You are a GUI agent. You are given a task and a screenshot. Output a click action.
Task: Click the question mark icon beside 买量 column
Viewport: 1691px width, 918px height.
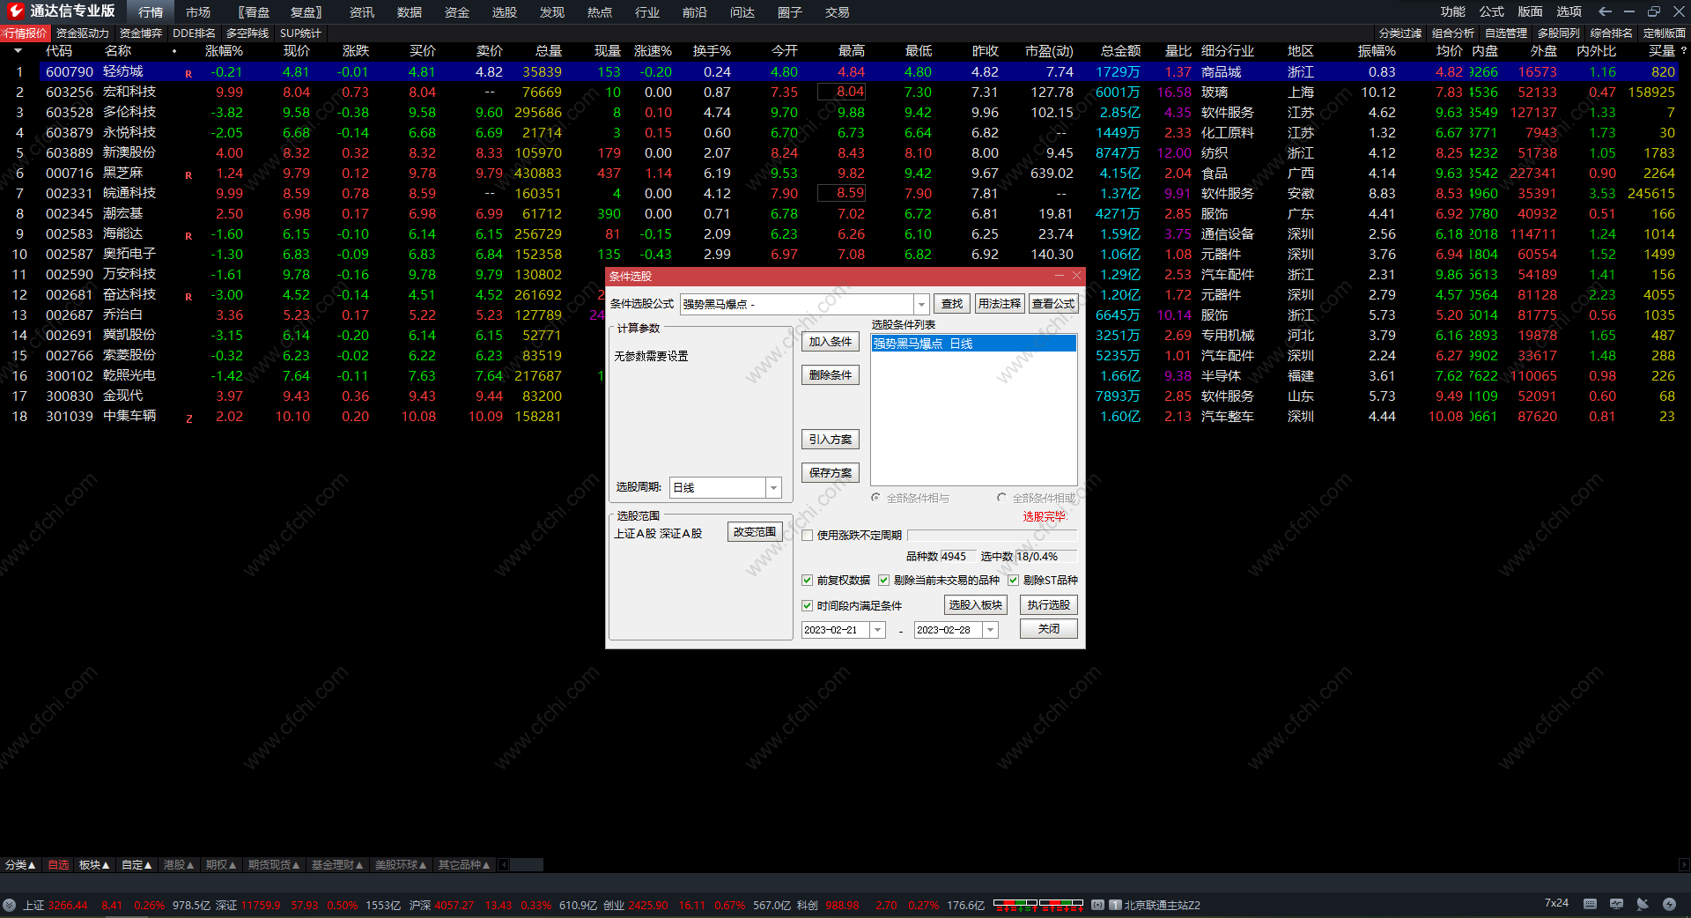pos(1683,51)
